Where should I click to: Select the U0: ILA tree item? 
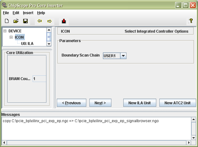click(x=27, y=43)
